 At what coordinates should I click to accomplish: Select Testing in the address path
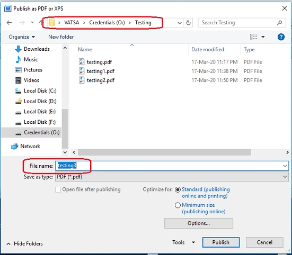tap(143, 23)
